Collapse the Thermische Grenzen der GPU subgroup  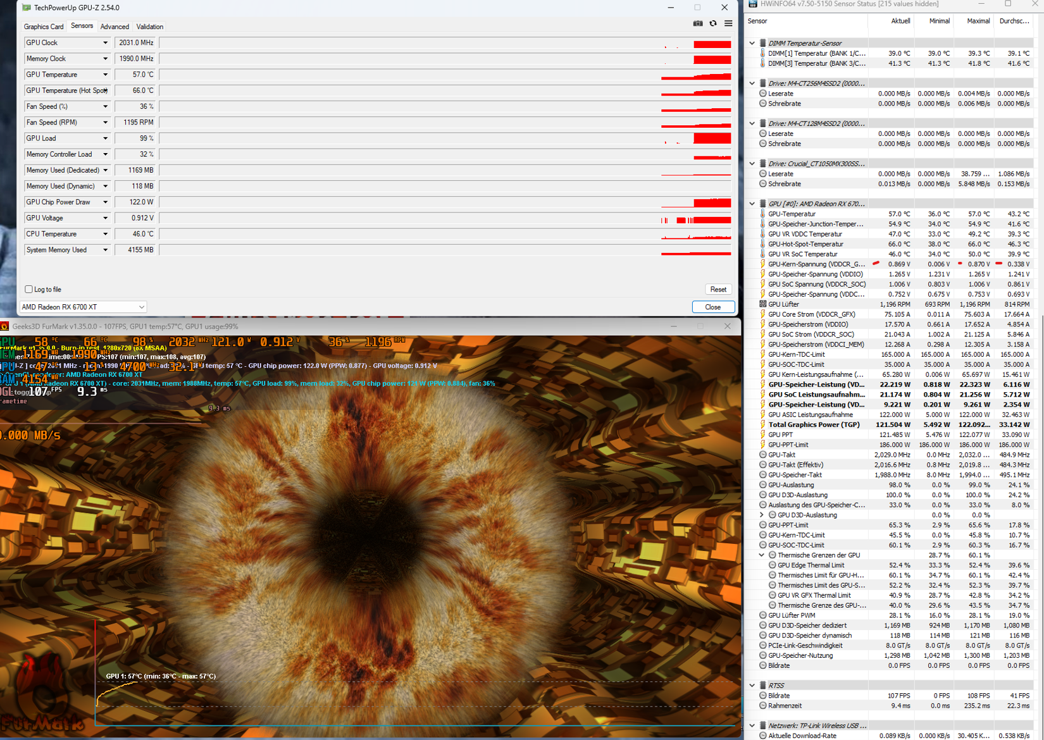762,555
